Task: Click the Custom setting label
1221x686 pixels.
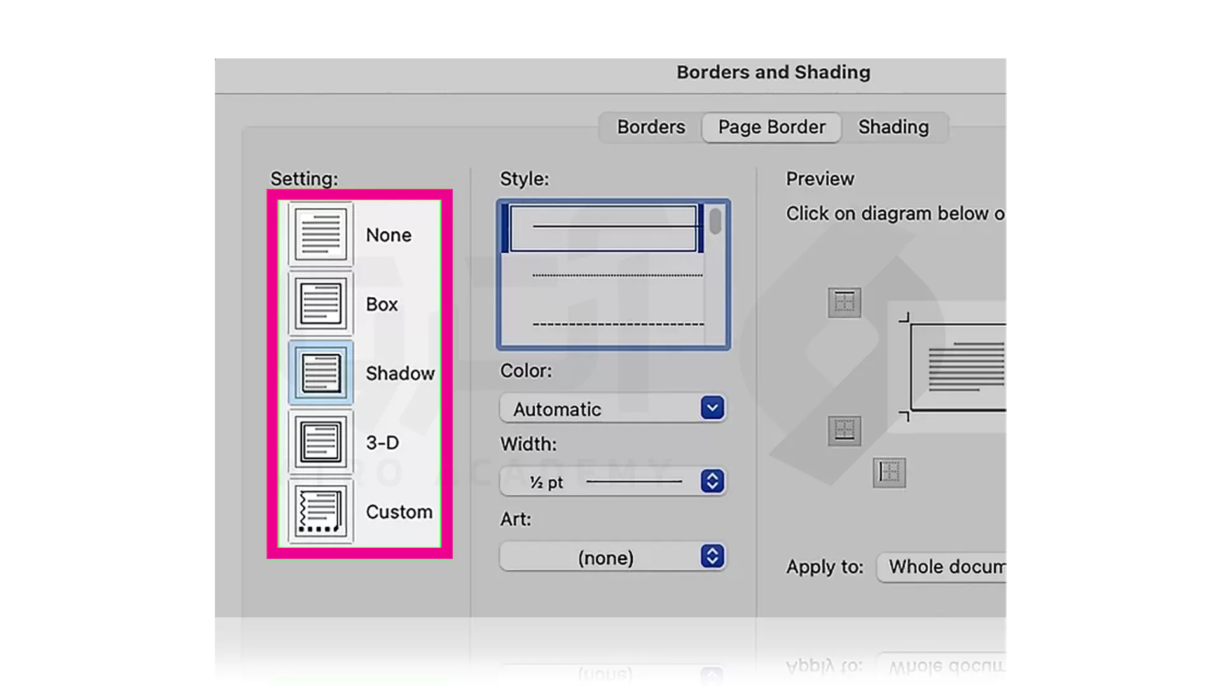Action: tap(399, 512)
